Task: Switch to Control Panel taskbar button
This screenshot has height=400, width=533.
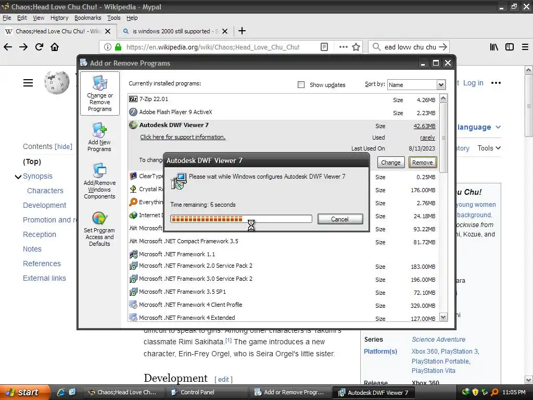Action: pyautogui.click(x=208, y=392)
